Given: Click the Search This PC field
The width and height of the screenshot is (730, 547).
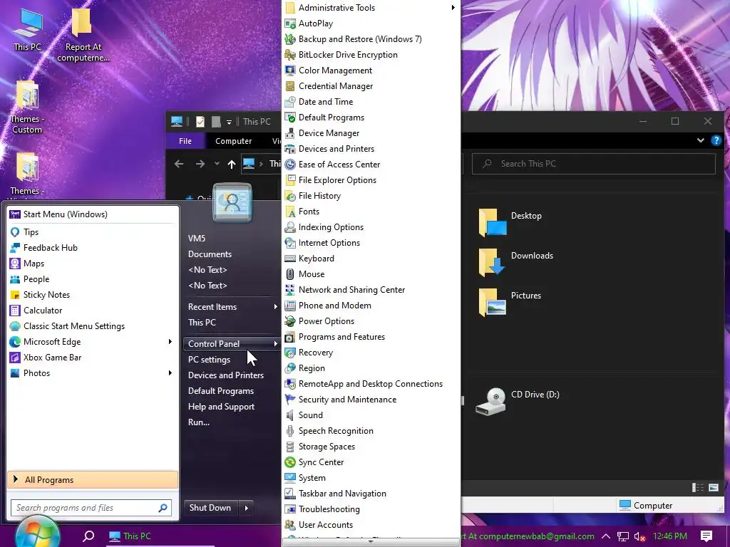Looking at the screenshot, I should pyautogui.click(x=594, y=164).
